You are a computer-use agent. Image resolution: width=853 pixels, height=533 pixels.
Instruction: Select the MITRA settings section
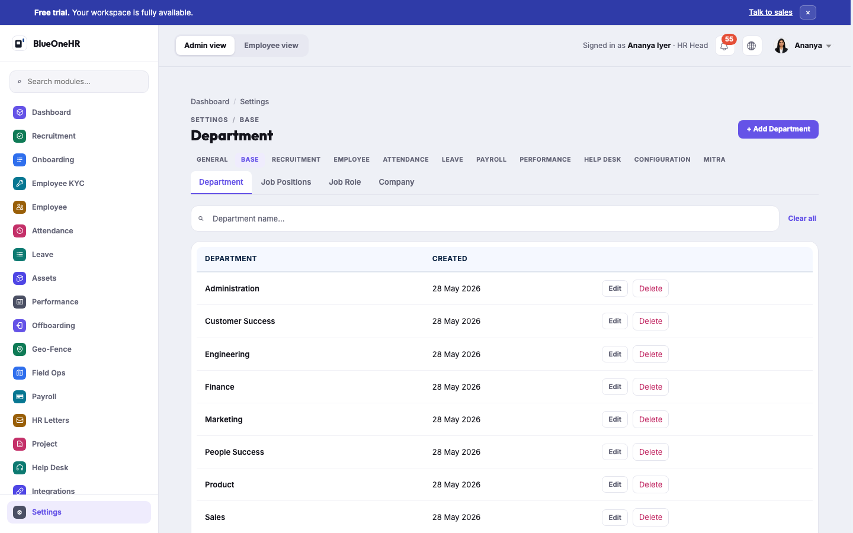pyautogui.click(x=714, y=159)
